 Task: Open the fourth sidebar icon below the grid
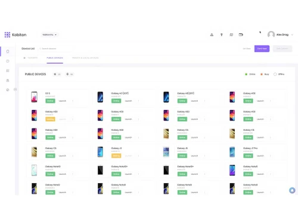(x=8, y=80)
